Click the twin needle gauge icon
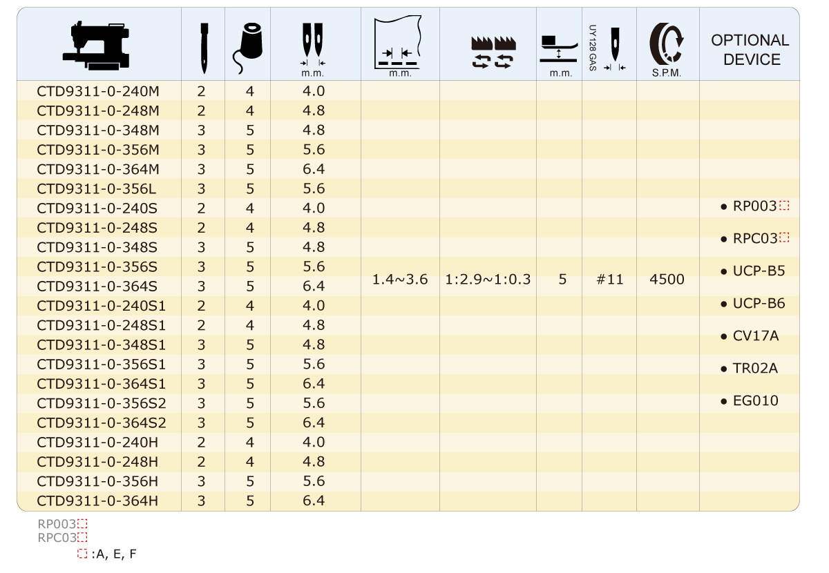This screenshot has height=573, width=829. [312, 43]
